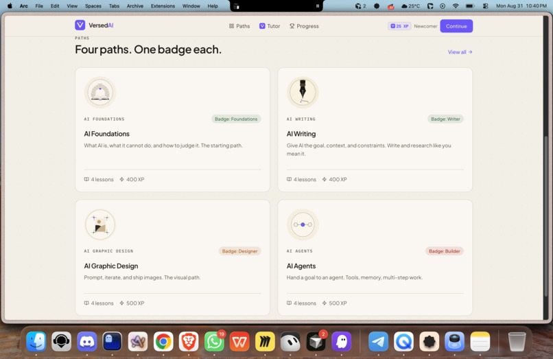Image resolution: width=553 pixels, height=359 pixels.
Task: Open Control Center from menu bar
Action: coord(485,6)
